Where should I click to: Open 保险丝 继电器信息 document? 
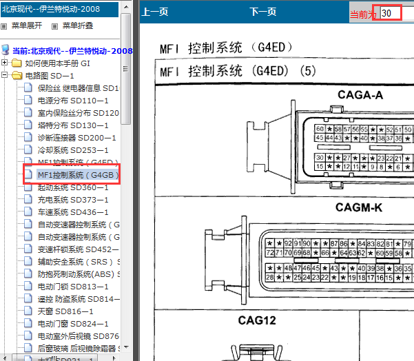point(79,88)
